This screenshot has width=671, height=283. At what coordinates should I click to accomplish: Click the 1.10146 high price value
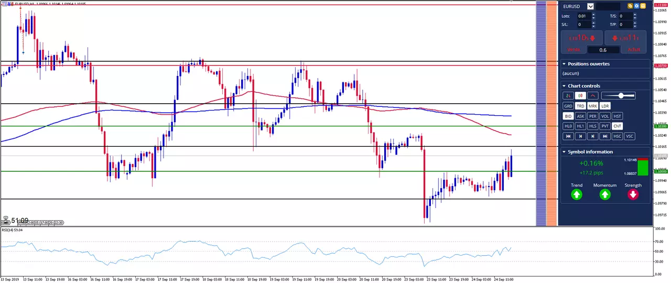[630, 160]
